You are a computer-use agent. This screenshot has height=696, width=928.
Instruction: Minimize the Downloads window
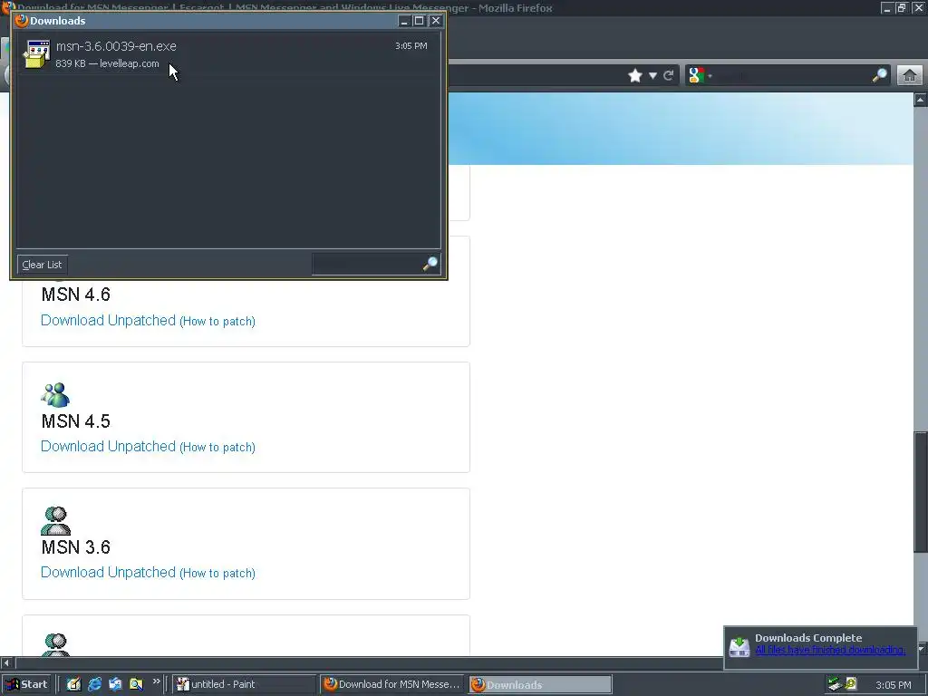pos(404,21)
